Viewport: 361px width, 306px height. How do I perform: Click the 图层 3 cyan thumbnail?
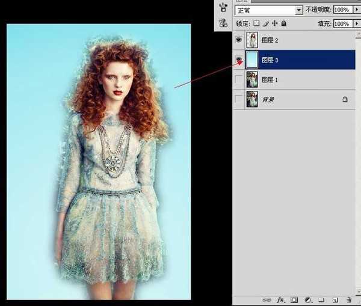pos(252,59)
